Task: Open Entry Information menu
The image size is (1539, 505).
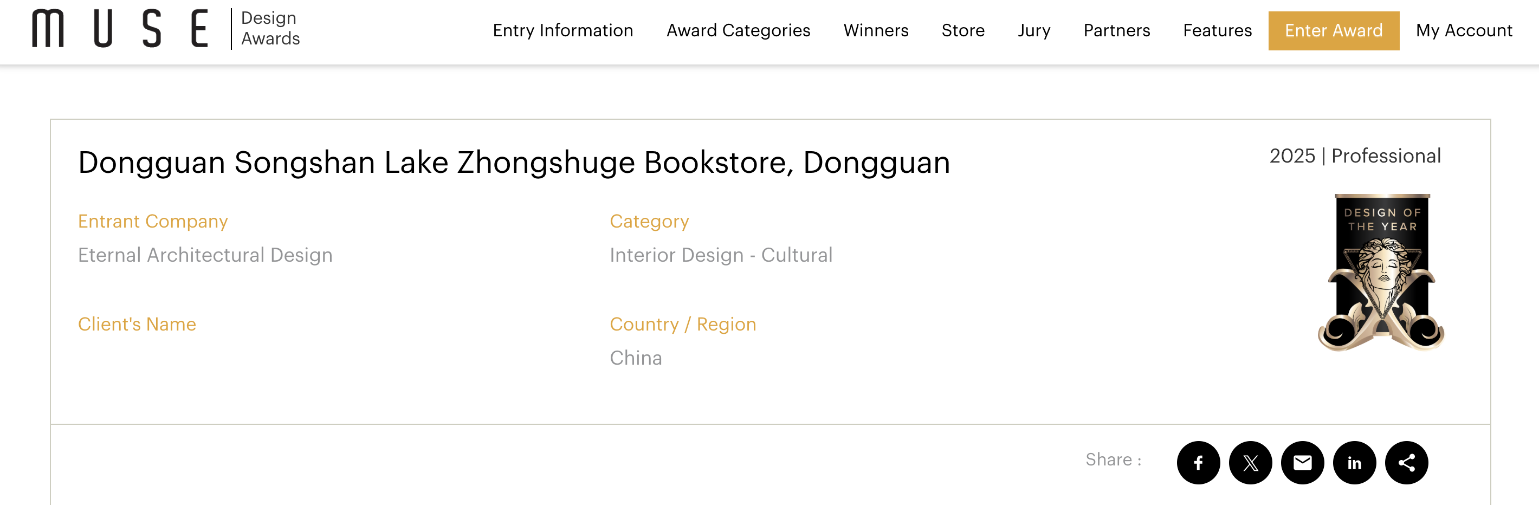Action: [563, 30]
